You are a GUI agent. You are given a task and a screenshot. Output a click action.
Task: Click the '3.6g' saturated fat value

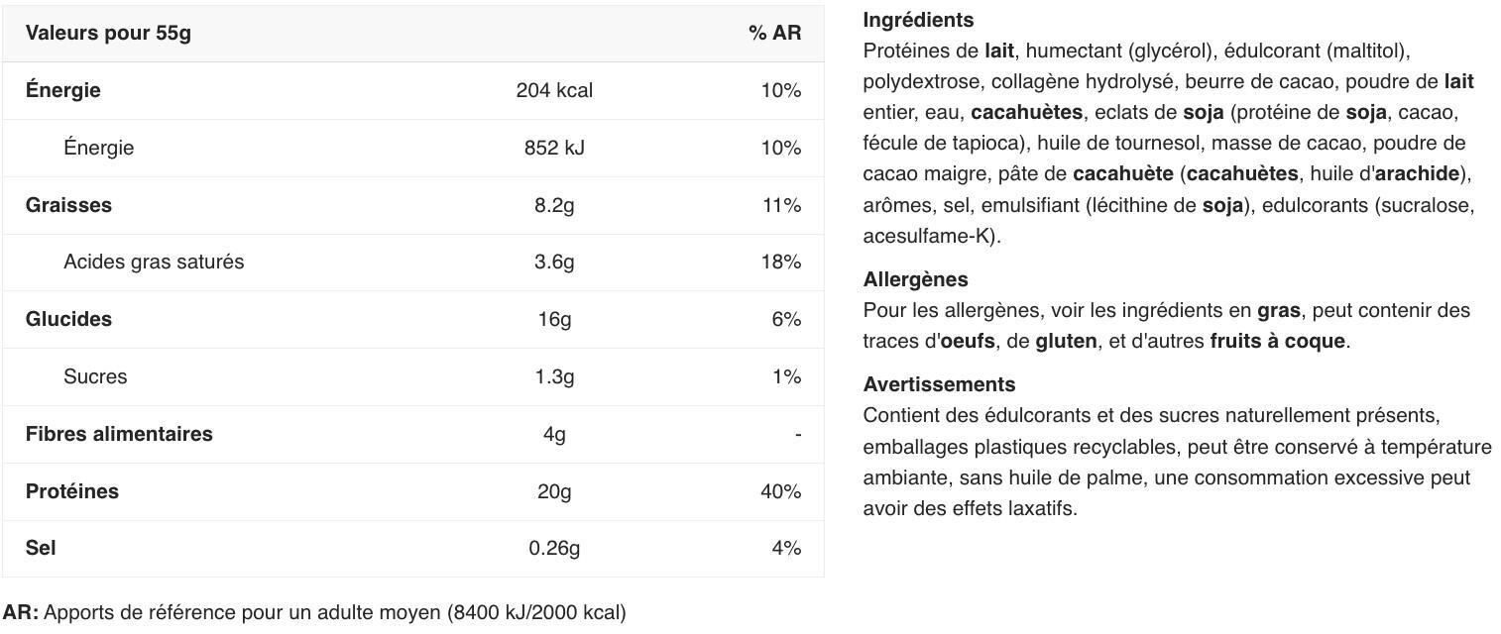click(554, 262)
